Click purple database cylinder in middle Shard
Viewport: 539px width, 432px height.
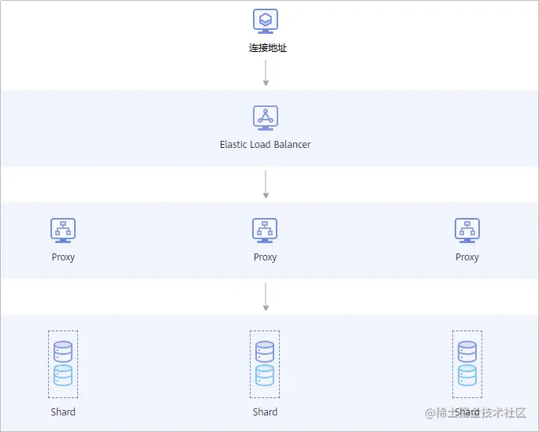265,352
